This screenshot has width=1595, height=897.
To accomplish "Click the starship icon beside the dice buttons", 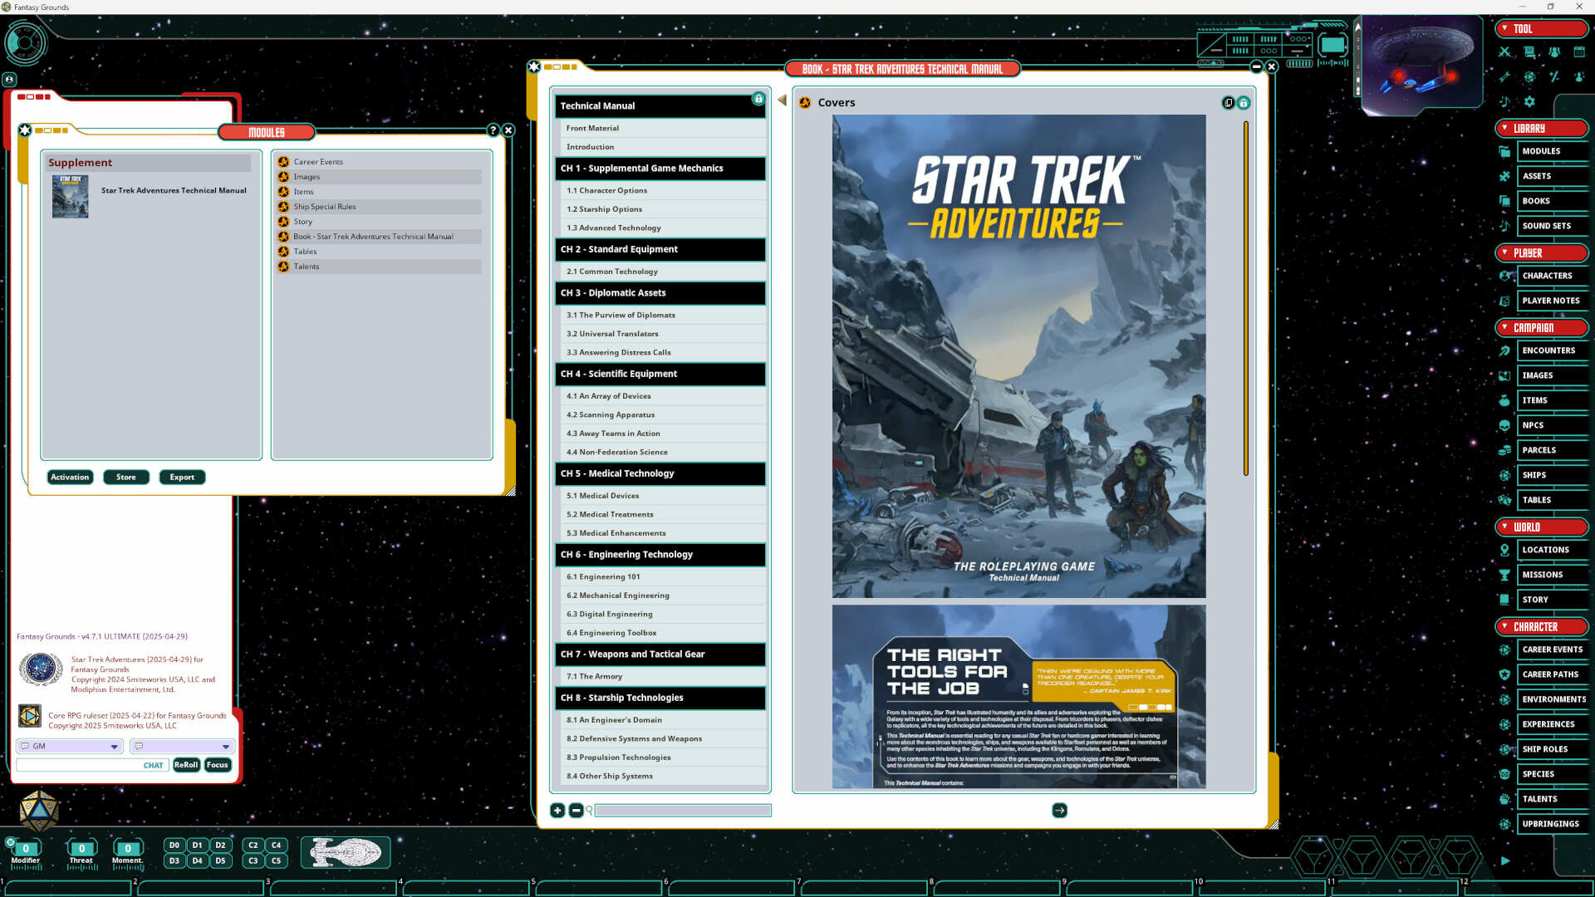I will 346,852.
